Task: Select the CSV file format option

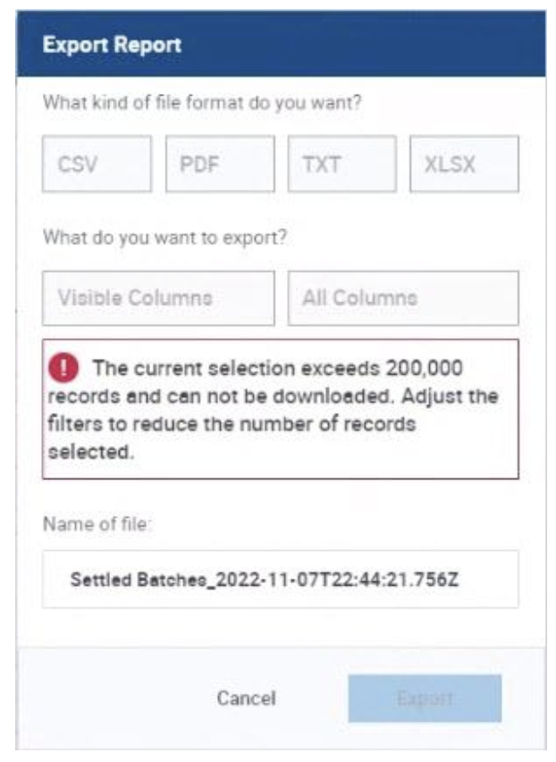Action: [x=97, y=165]
